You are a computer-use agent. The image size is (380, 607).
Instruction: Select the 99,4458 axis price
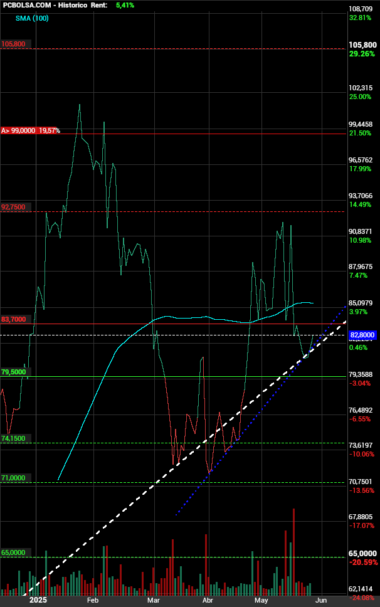tap(361, 124)
